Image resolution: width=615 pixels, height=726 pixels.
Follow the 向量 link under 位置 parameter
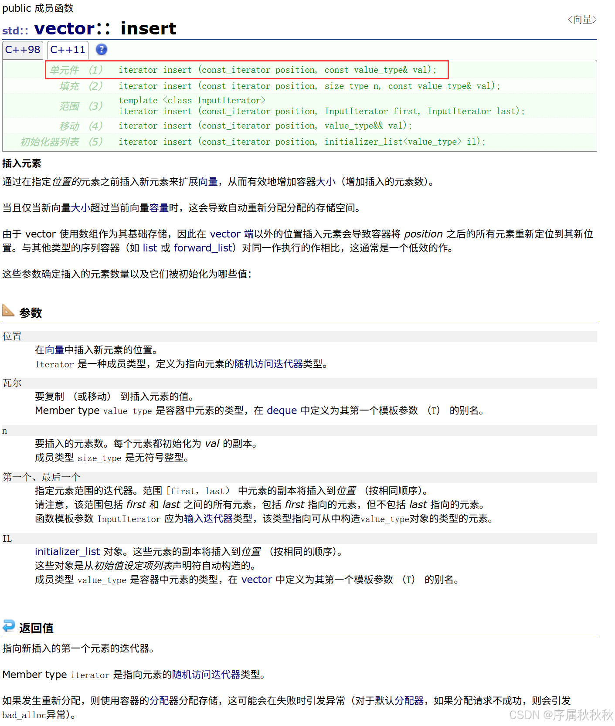54,350
